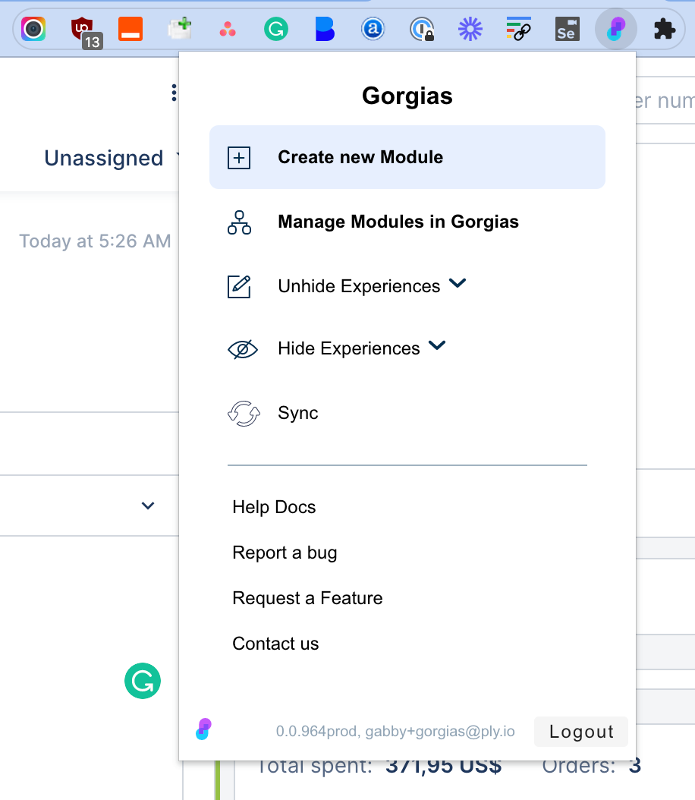This screenshot has width=695, height=800.
Task: Open the colored bars link extension
Action: (518, 29)
